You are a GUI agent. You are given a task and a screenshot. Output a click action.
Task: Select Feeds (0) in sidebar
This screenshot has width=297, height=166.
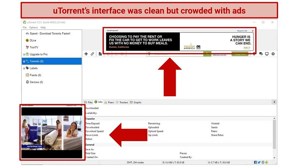[33, 75]
